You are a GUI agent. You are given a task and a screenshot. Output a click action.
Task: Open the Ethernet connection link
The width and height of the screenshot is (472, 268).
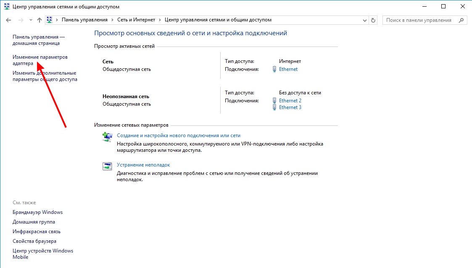pyautogui.click(x=288, y=69)
